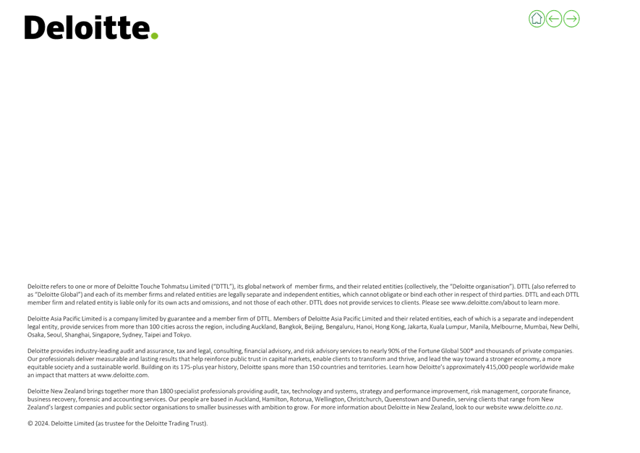Image resolution: width=640 pixels, height=453 pixels.
Task: Select the left arrow previous-page icon
Action: (554, 19)
